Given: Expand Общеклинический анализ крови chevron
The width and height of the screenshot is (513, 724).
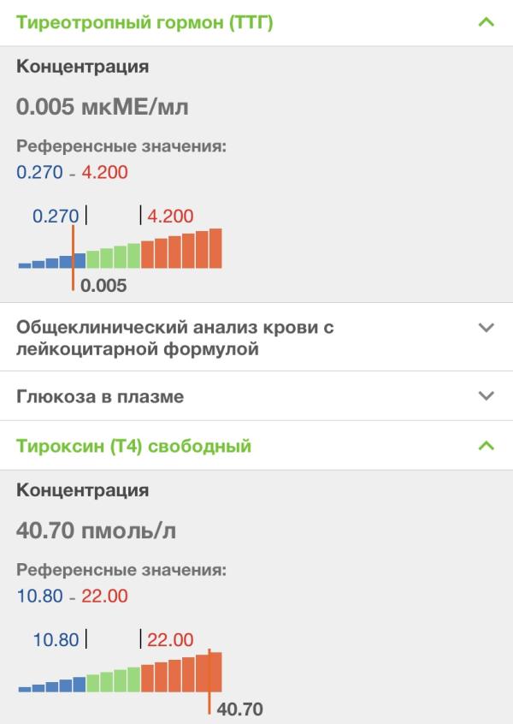Looking at the screenshot, I should 486,328.
